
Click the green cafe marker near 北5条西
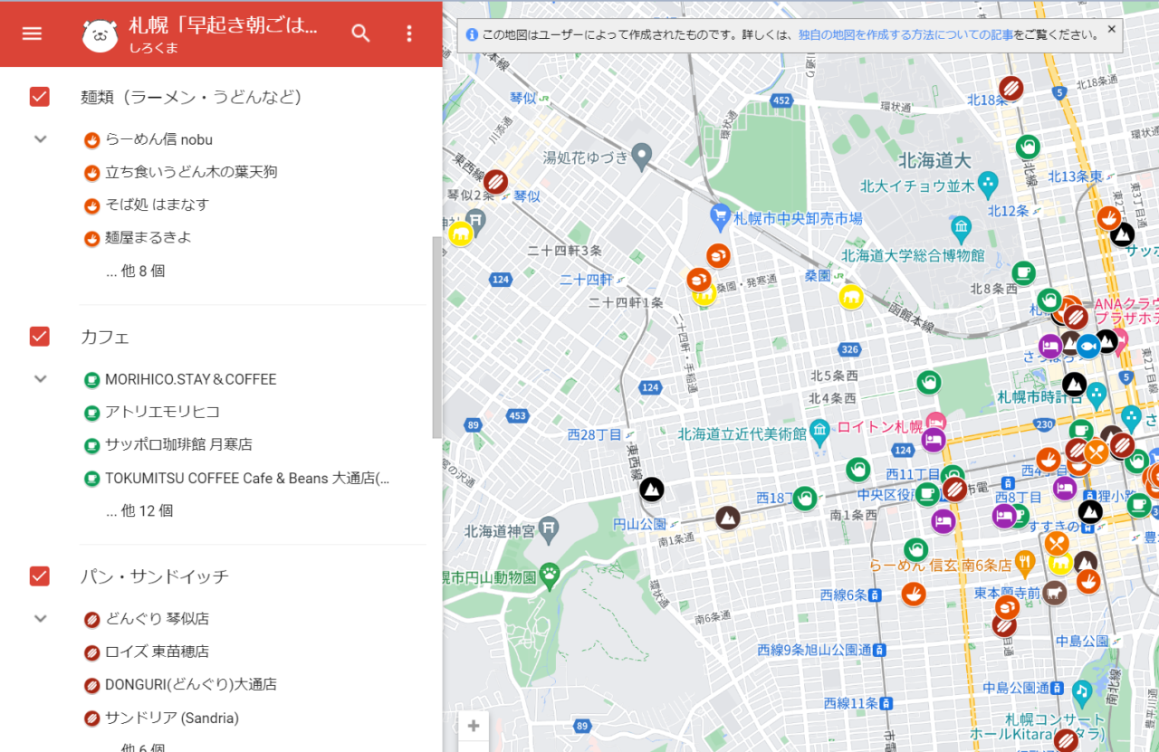(x=928, y=383)
